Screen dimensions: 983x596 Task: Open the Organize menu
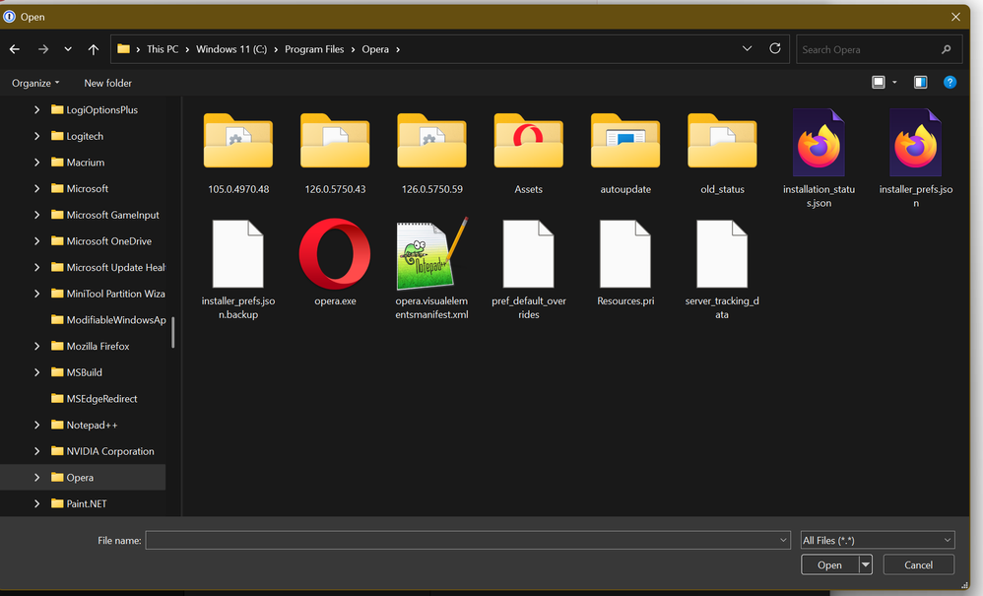click(35, 83)
